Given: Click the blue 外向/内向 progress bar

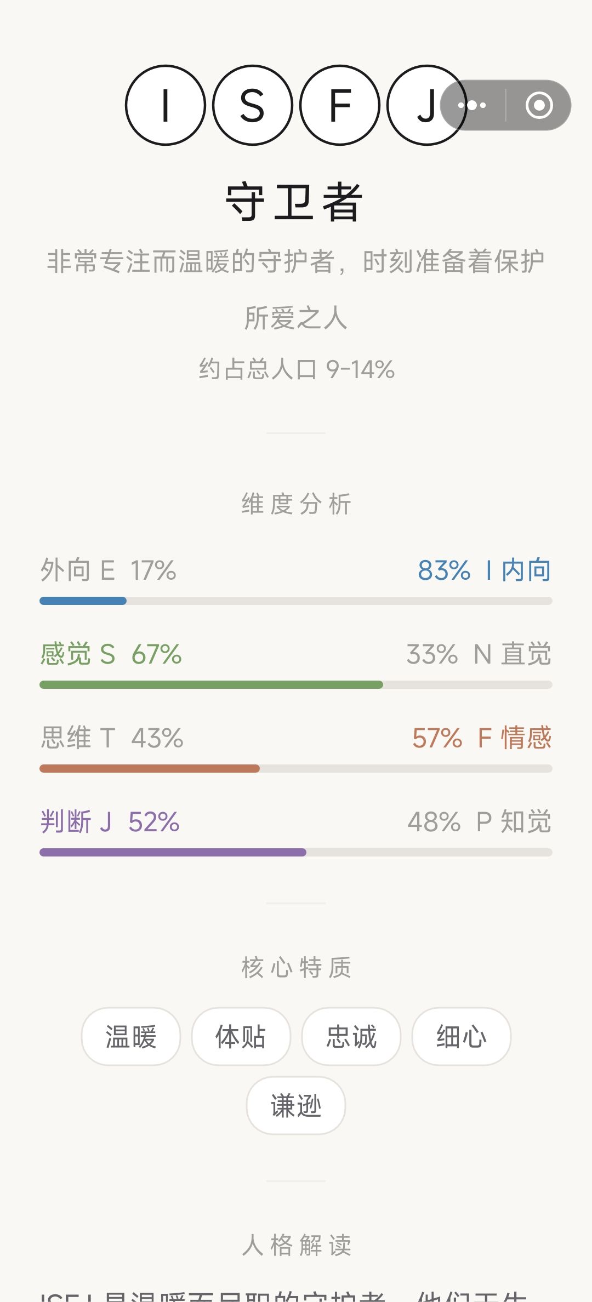Looking at the screenshot, I should (296, 601).
